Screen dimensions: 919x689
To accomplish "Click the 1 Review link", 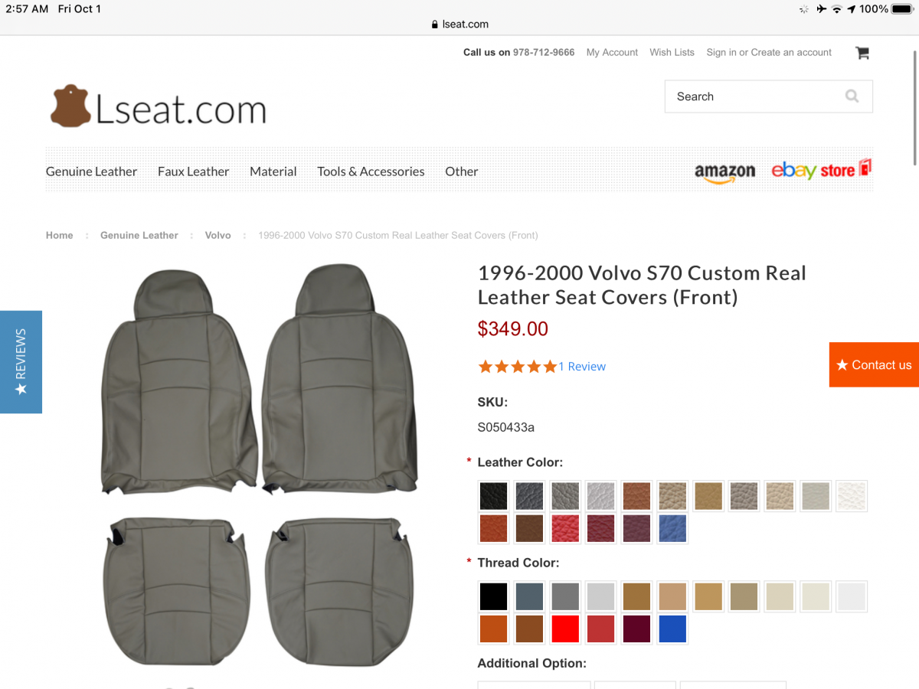I will 582,367.
